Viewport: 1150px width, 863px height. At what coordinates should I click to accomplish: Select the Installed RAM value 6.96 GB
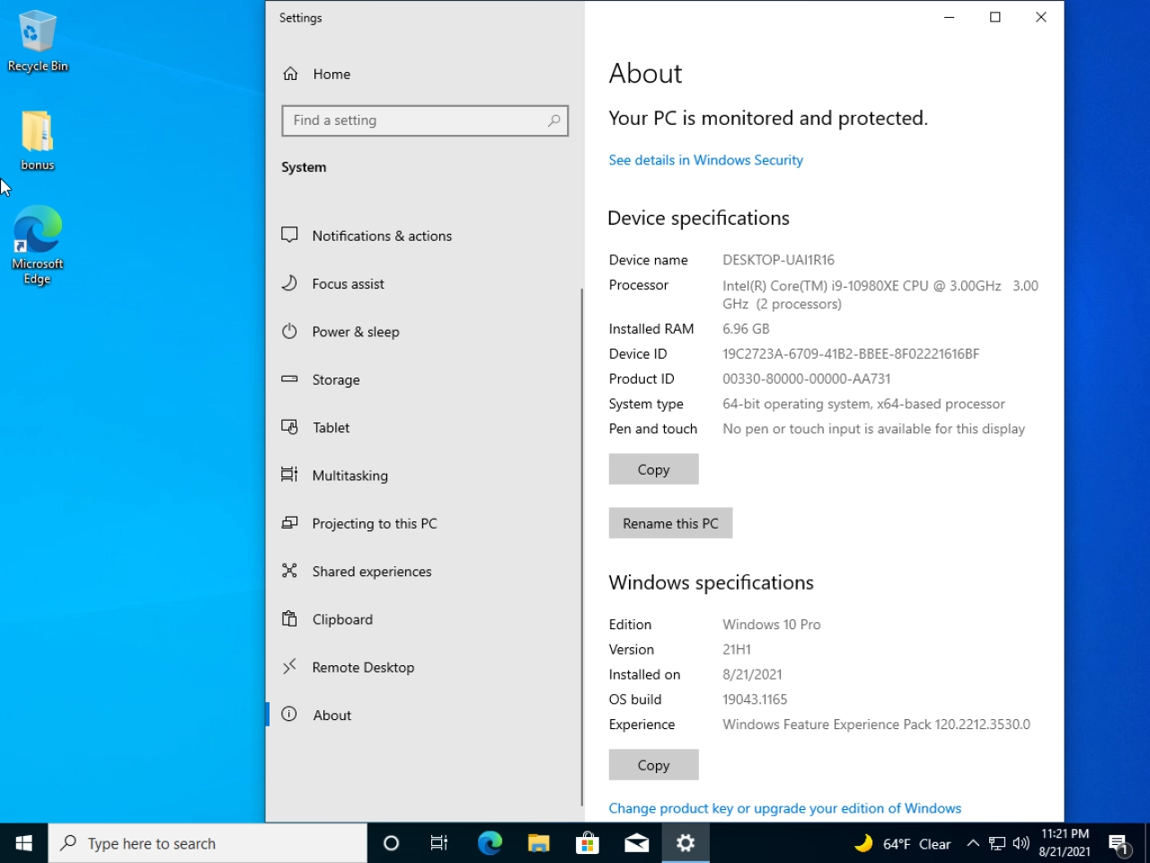tap(746, 329)
